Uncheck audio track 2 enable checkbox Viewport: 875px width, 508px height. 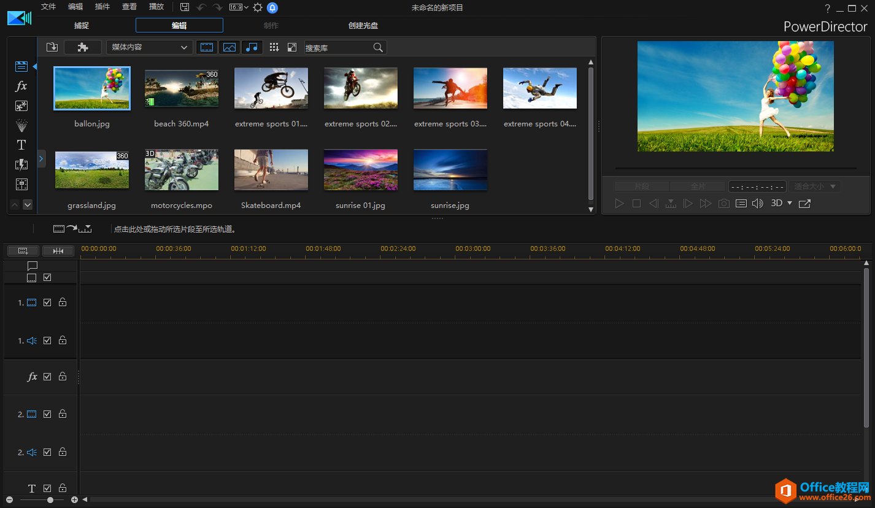pos(47,452)
